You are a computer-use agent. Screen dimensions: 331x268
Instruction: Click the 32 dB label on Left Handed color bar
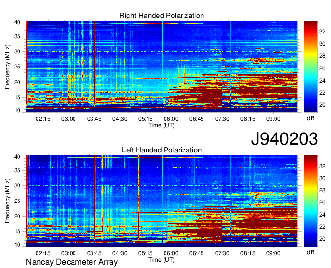click(x=322, y=166)
